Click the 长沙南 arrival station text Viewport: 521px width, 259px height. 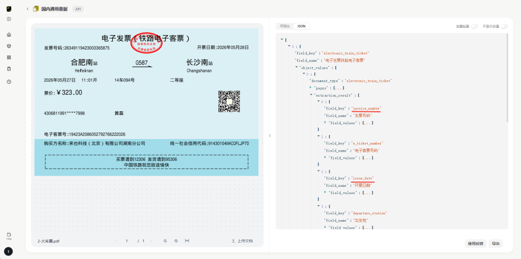(199, 62)
